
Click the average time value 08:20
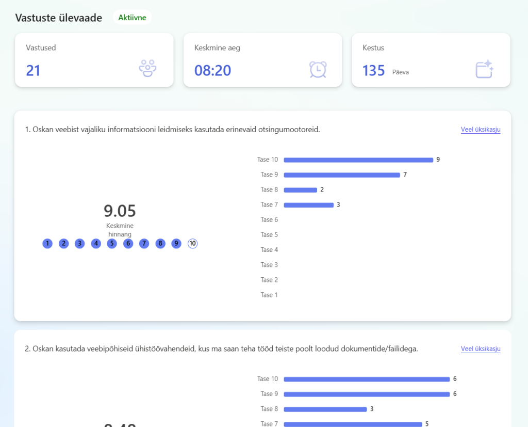tap(212, 70)
